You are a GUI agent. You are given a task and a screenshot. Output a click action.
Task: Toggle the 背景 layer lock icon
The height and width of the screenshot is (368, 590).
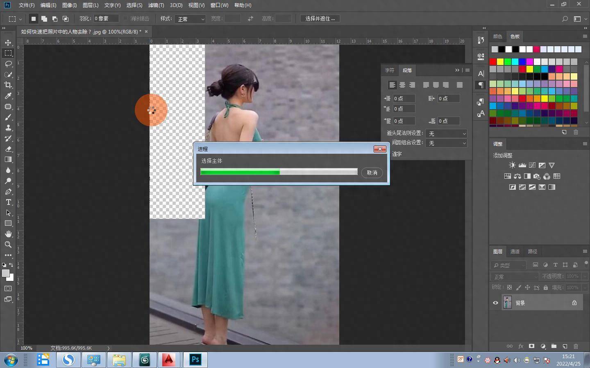click(x=574, y=303)
